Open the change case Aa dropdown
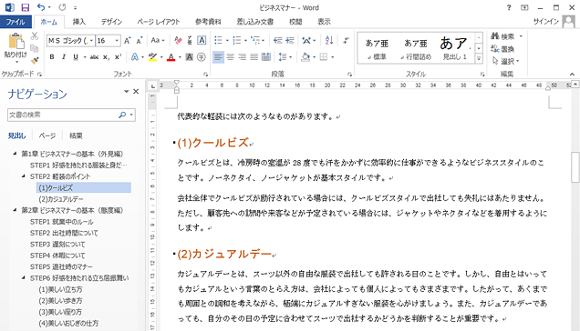 (158, 41)
